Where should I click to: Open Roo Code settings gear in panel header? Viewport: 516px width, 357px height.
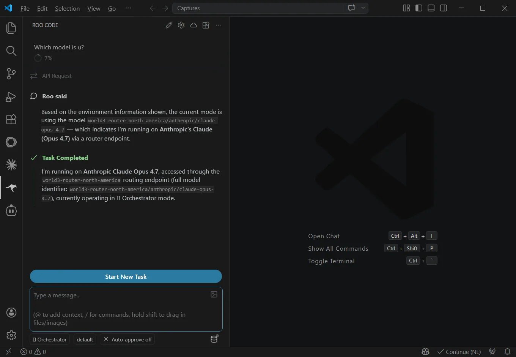tap(181, 25)
